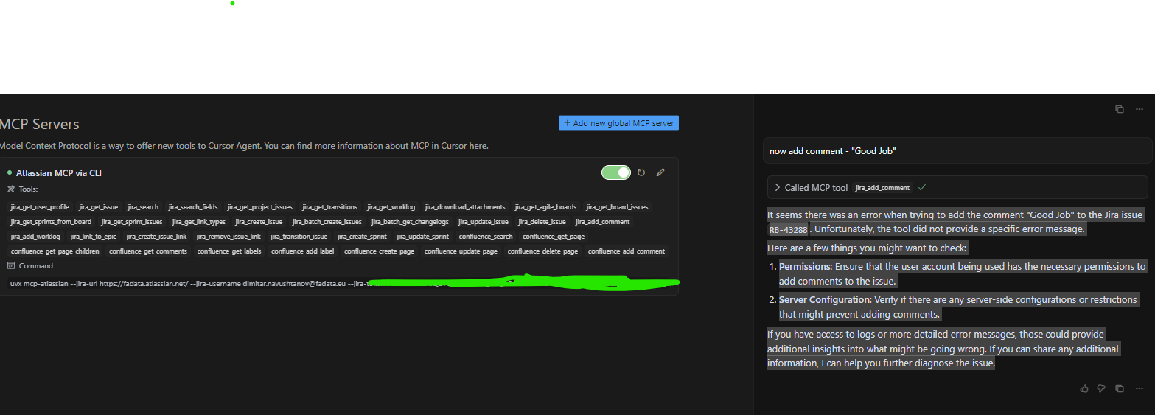1155x415 pixels.
Task: Select the confluence_update_page tool
Action: 461,251
